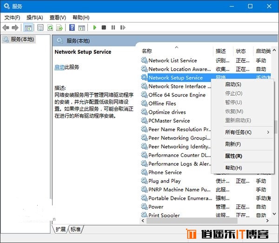Maximize the 服务 window

tap(250, 7)
